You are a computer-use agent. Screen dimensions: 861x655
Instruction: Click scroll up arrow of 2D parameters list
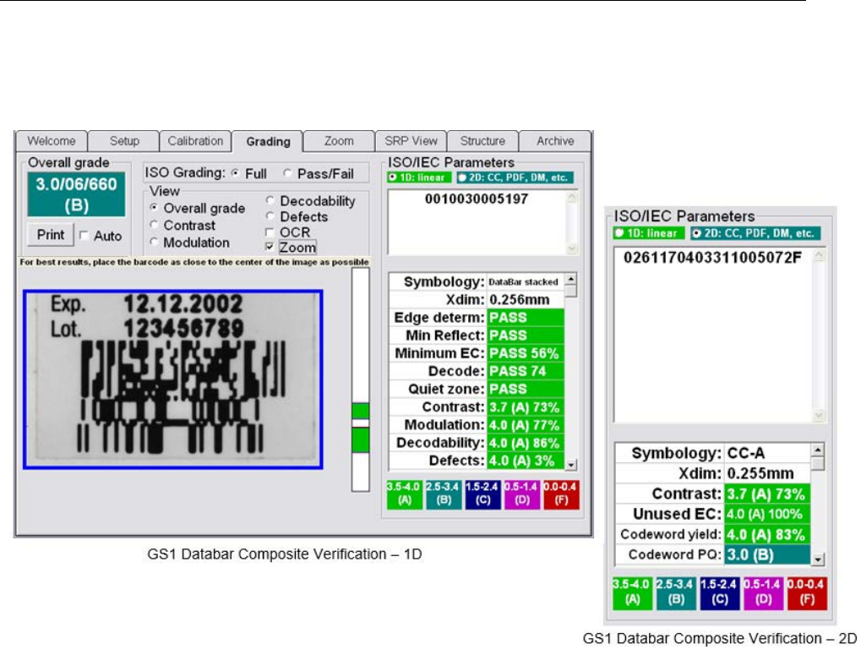[818, 450]
